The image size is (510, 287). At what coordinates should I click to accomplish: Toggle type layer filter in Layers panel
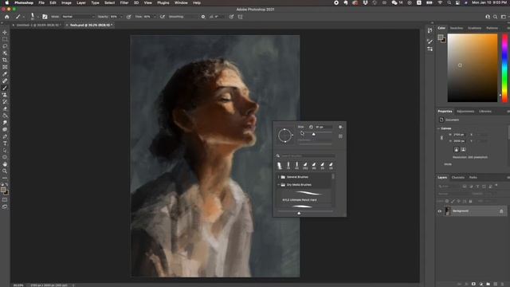click(477, 187)
